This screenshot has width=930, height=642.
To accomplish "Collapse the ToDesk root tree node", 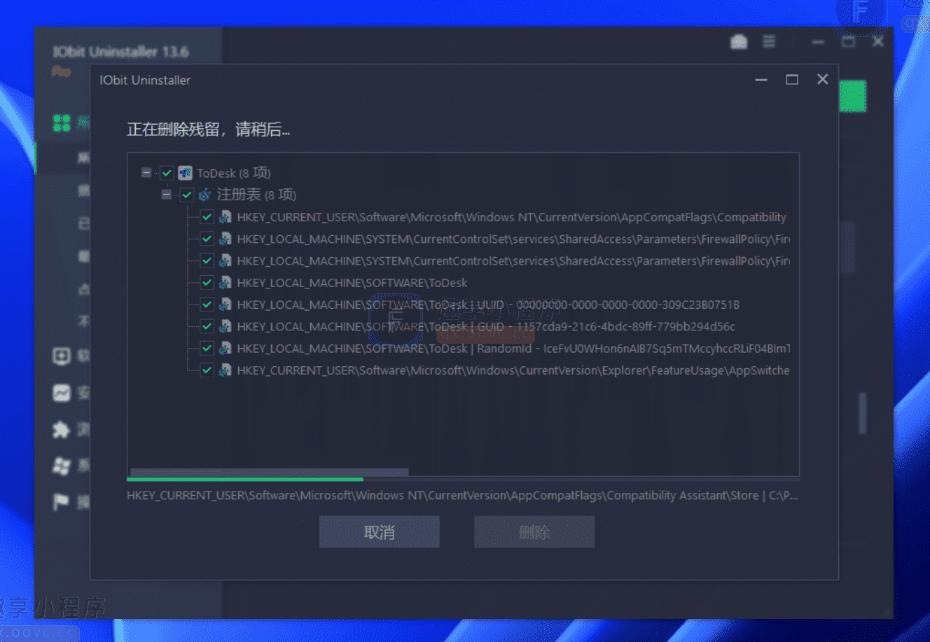I will pyautogui.click(x=146, y=173).
